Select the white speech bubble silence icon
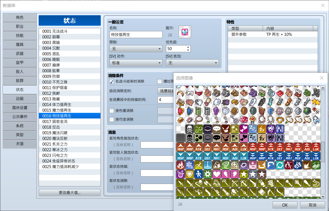Image resolution: width=329 pixels, height=211 pixels. coord(216,129)
